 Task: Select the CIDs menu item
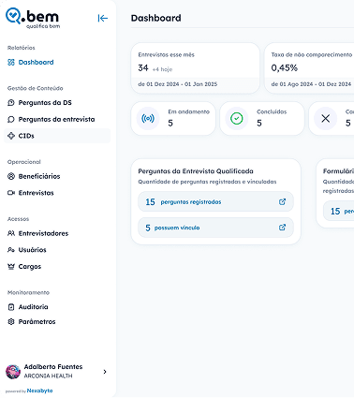coord(57,136)
